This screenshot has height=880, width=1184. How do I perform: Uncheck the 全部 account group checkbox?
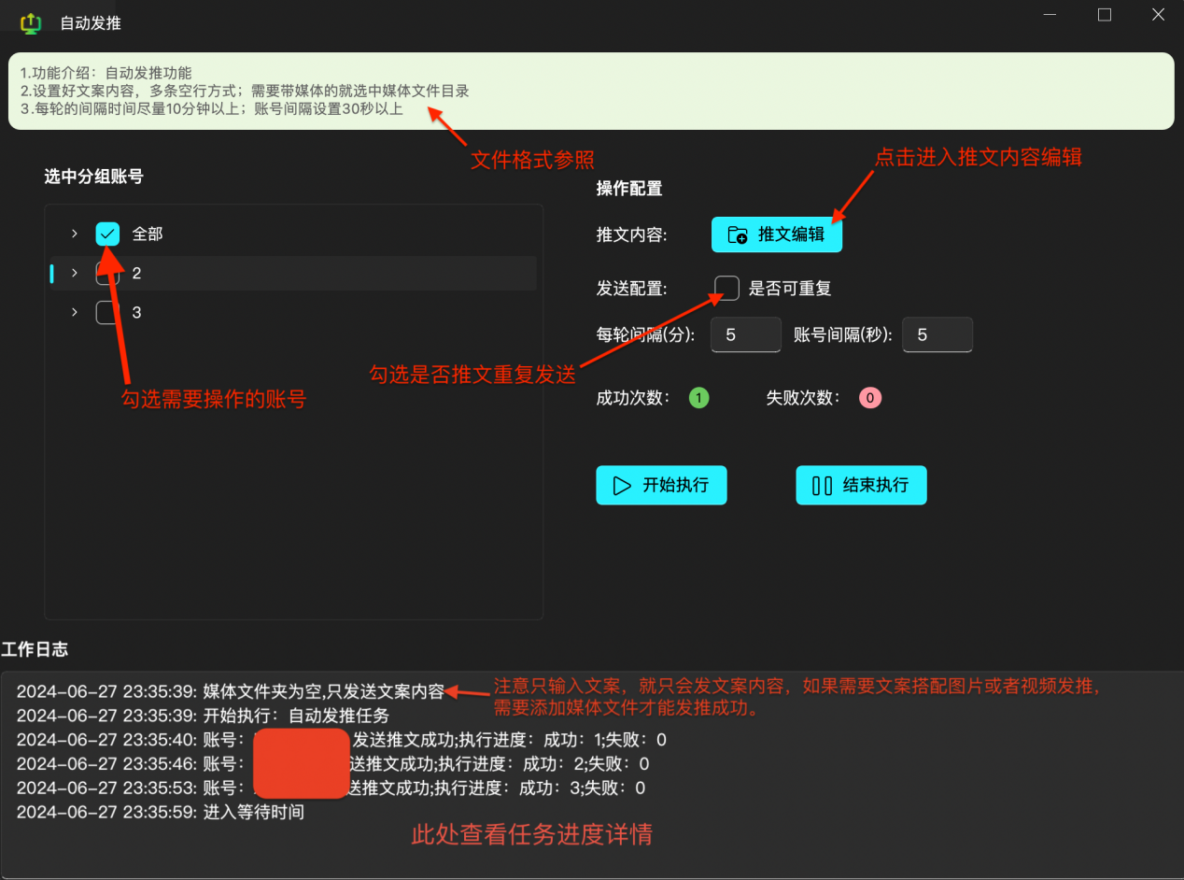pyautogui.click(x=107, y=234)
